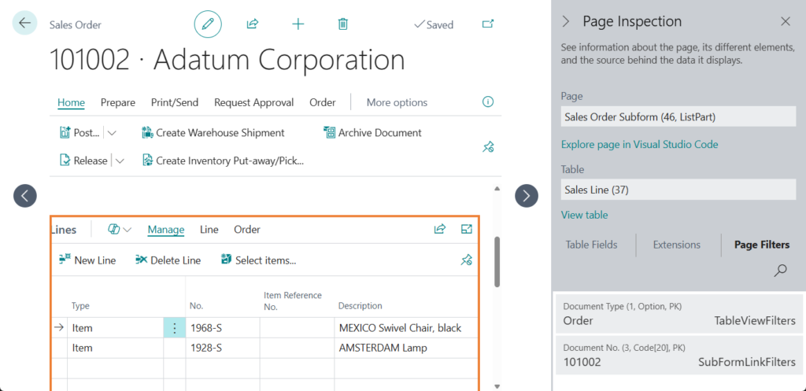
Task: Click the share icon in header
Action: tap(253, 24)
